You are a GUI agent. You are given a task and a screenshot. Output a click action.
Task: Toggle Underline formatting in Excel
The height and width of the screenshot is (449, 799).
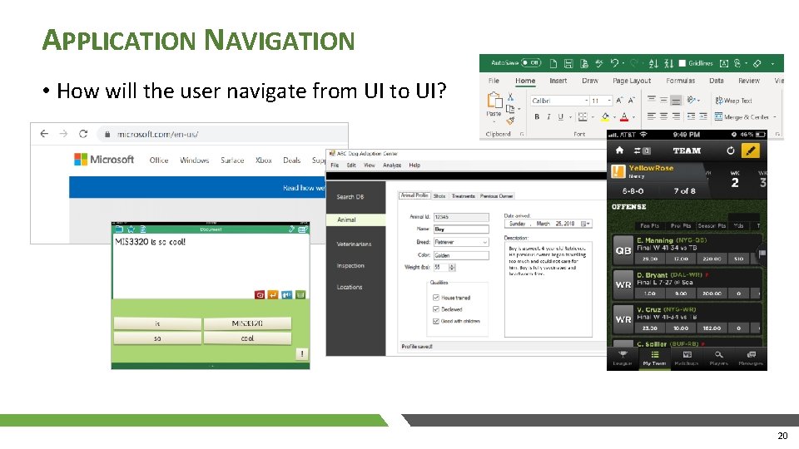(560, 116)
